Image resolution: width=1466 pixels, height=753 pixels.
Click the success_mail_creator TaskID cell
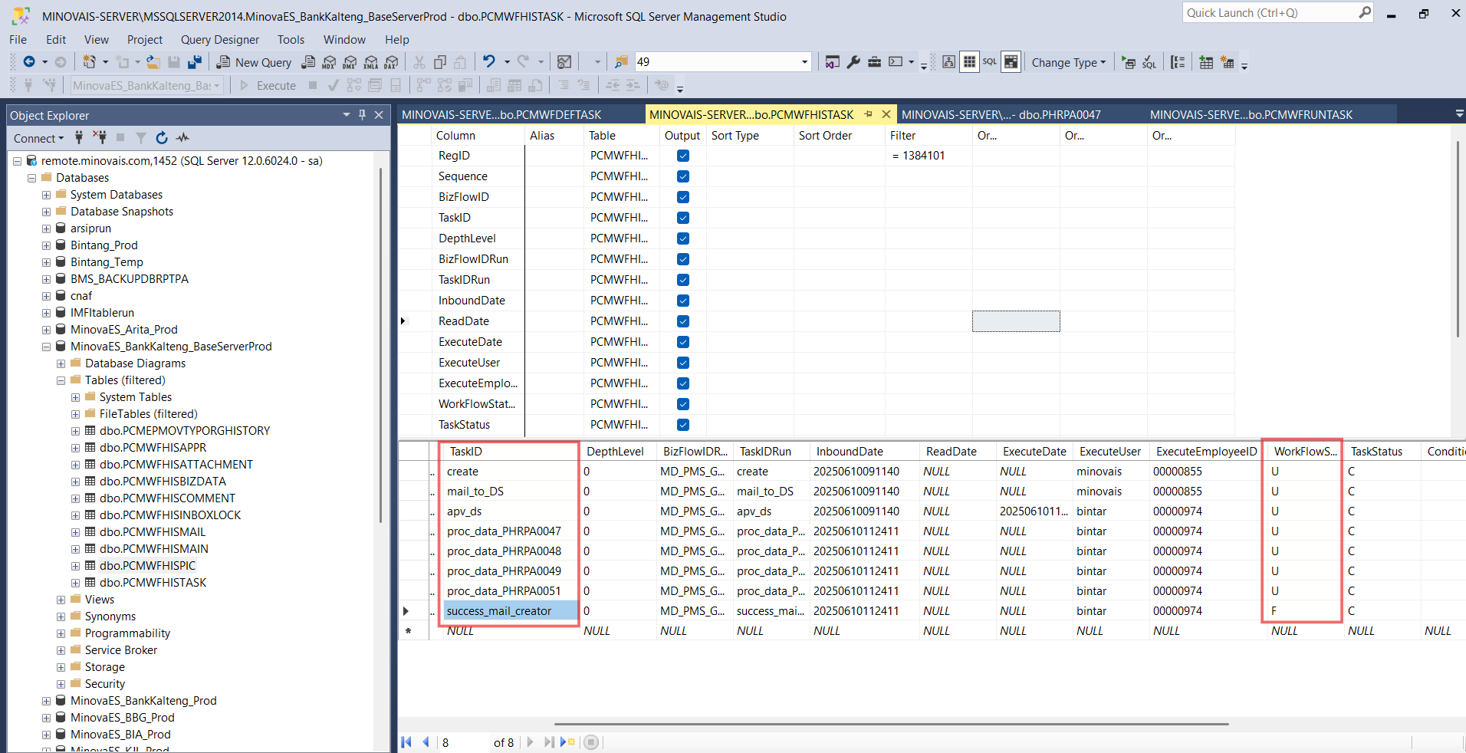pyautogui.click(x=510, y=611)
